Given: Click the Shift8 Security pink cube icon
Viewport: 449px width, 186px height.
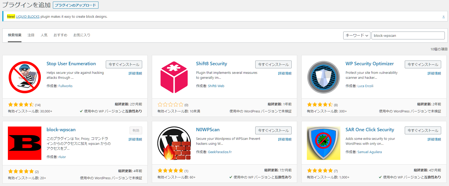Looking at the screenshot, I should pyautogui.click(x=174, y=77).
